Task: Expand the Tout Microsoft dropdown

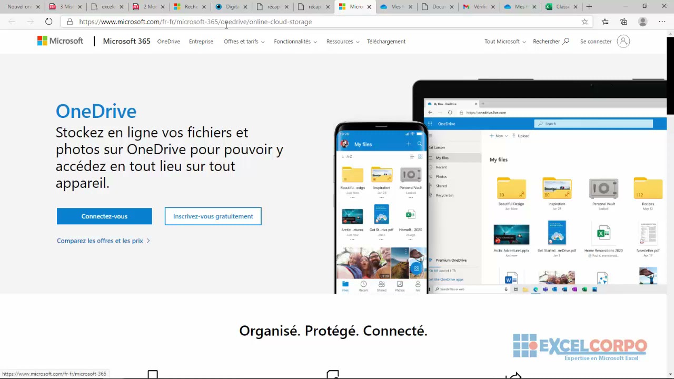Action: [506, 42]
